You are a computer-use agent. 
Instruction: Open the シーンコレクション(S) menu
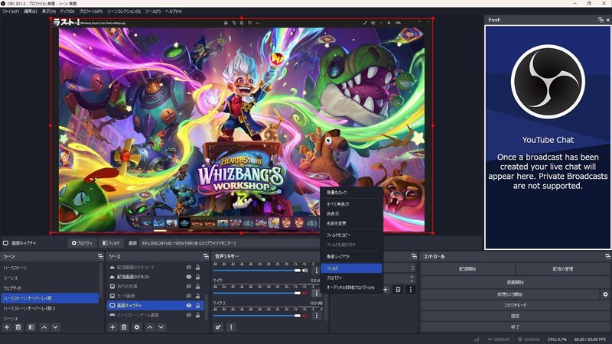(x=124, y=11)
